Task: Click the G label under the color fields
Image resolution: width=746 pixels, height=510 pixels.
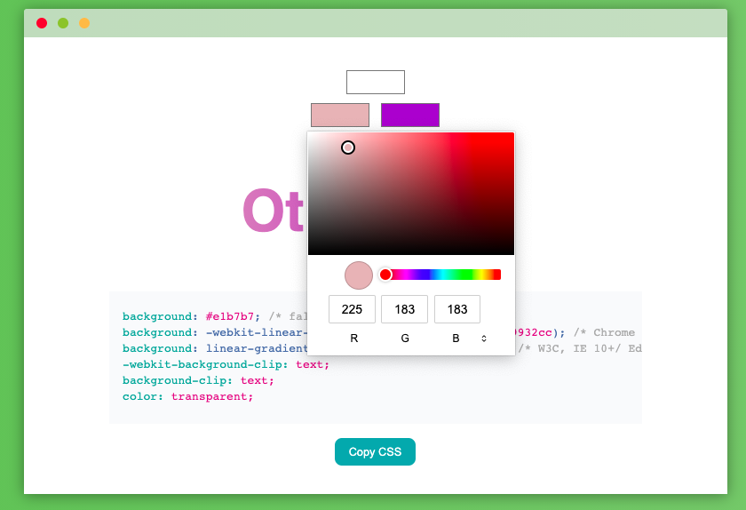Action: (x=405, y=339)
